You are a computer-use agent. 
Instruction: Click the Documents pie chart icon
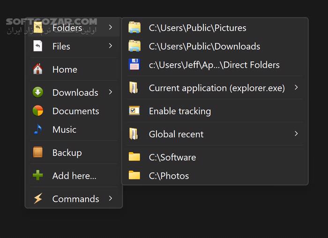38,111
